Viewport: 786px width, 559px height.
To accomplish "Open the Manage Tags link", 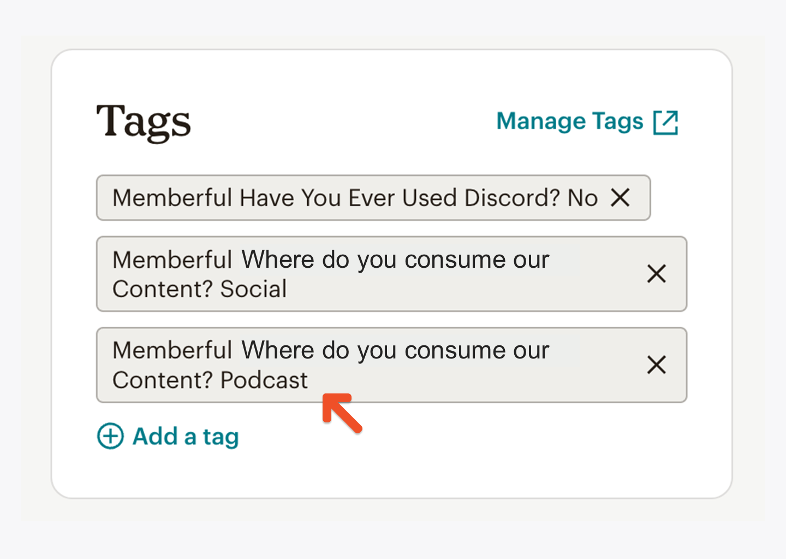I will coord(587,121).
